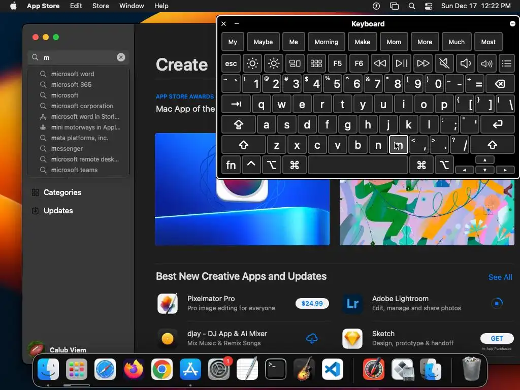Tap the Mission Control key
The height and width of the screenshot is (390, 520).
pyautogui.click(x=295, y=63)
